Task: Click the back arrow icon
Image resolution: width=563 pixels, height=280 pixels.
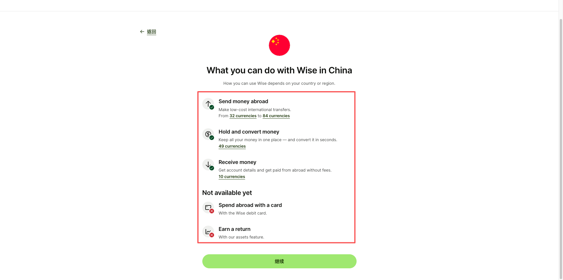Action: click(x=142, y=32)
